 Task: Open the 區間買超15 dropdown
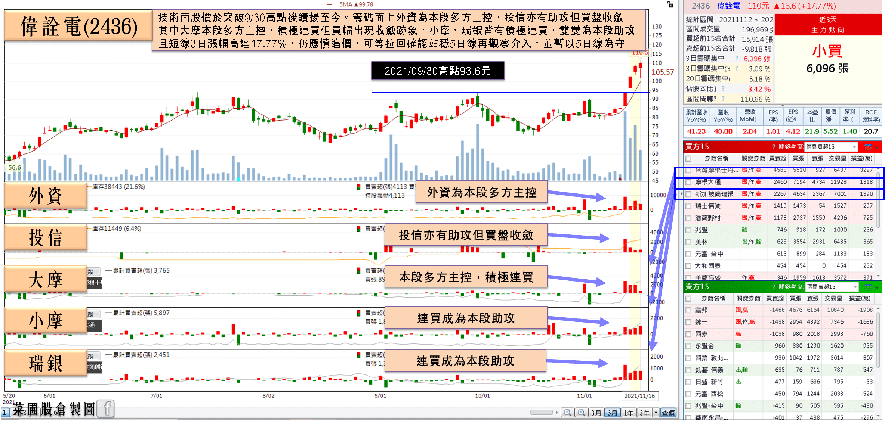(831, 147)
